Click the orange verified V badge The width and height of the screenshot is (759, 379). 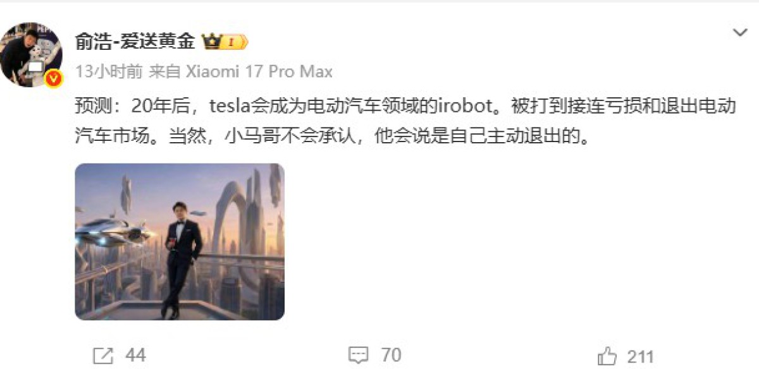pyautogui.click(x=54, y=78)
